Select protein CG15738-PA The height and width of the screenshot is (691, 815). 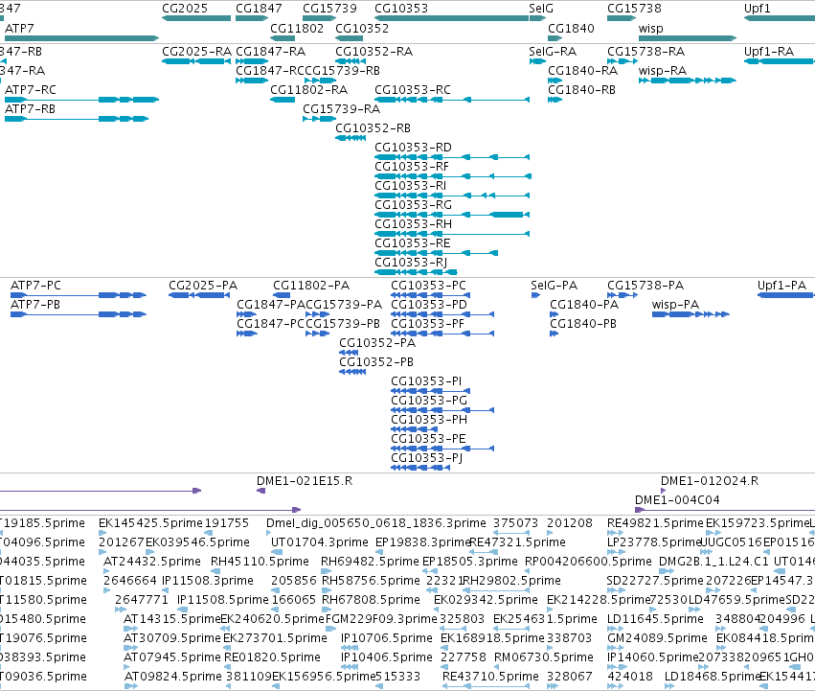(623, 295)
